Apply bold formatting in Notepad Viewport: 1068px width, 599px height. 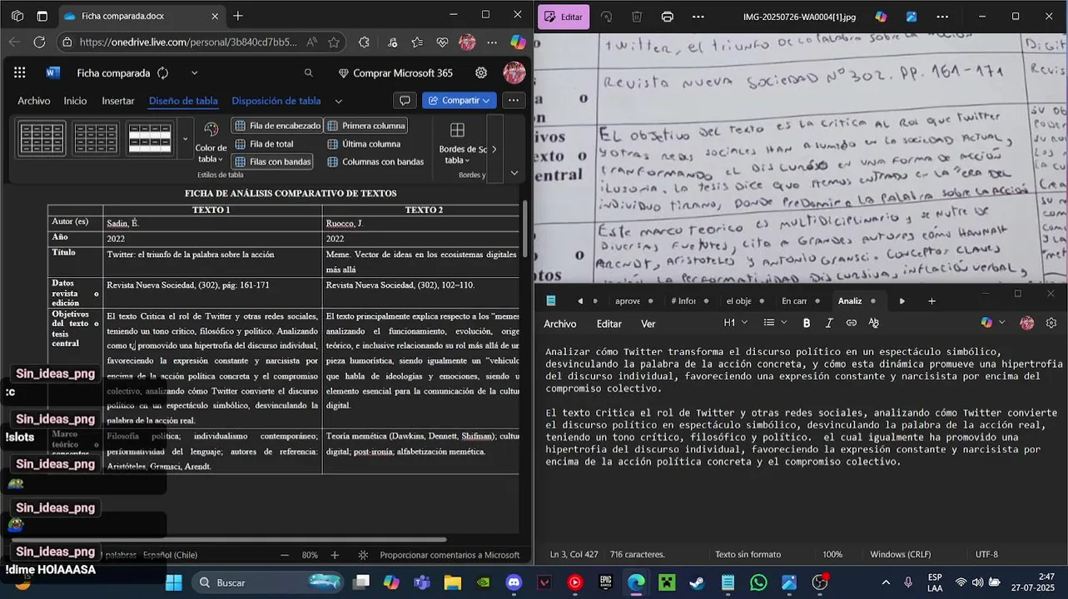pos(807,323)
